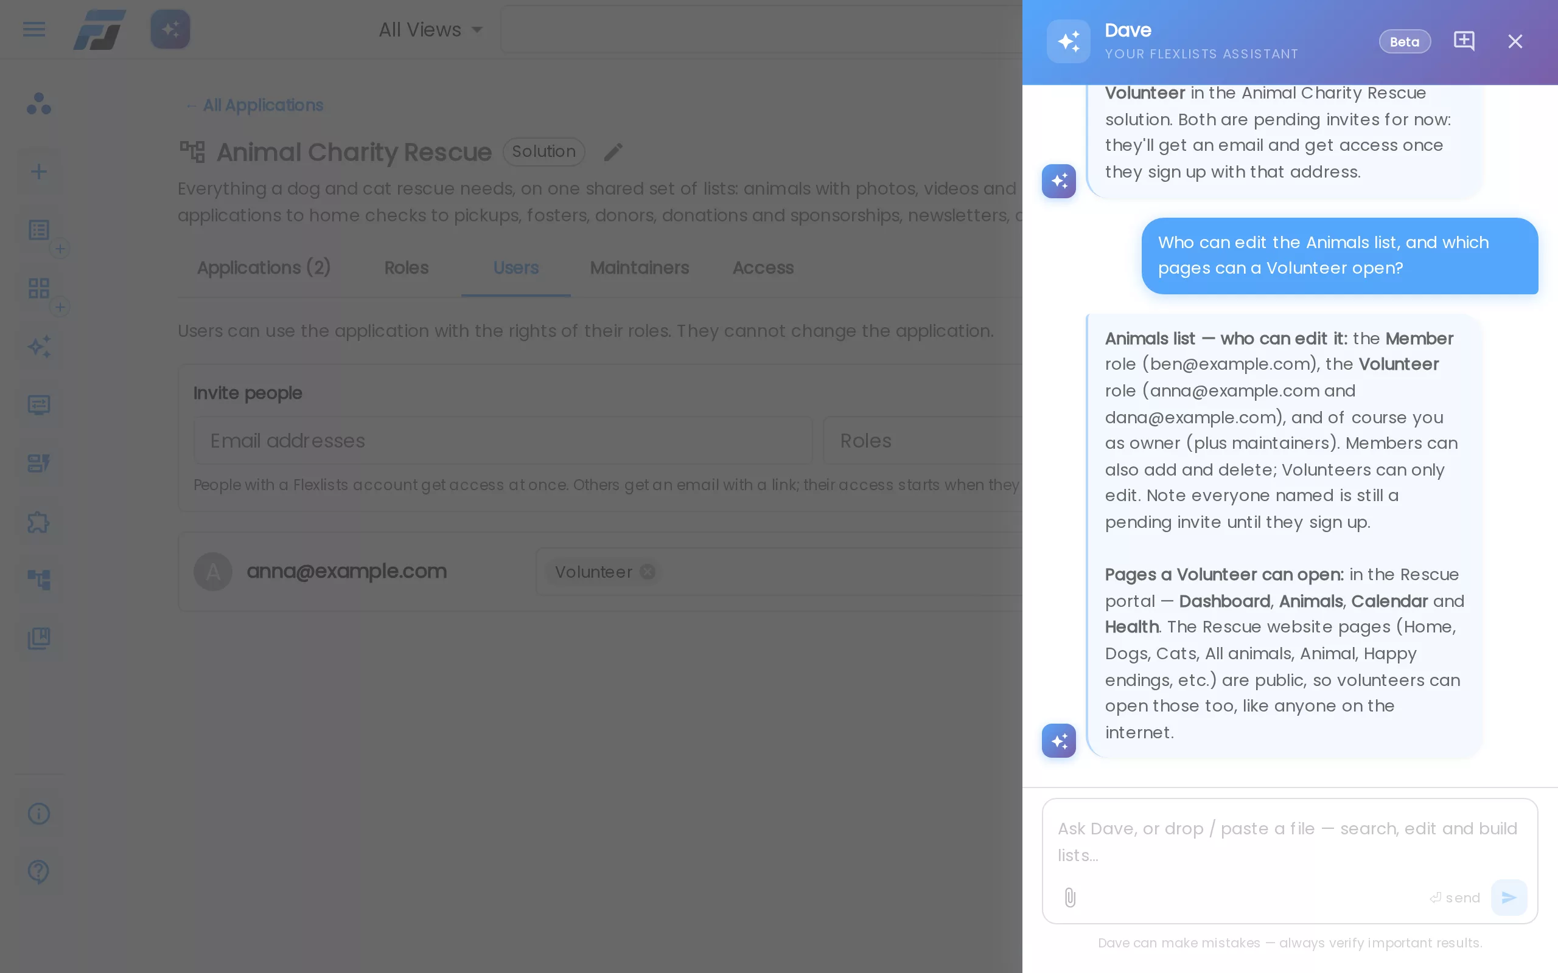Attach a file using the paperclip icon
The image size is (1558, 973).
1070,898
